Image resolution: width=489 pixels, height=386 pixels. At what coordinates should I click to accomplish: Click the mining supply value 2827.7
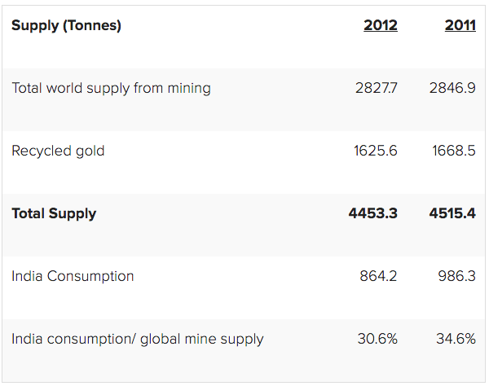(376, 88)
